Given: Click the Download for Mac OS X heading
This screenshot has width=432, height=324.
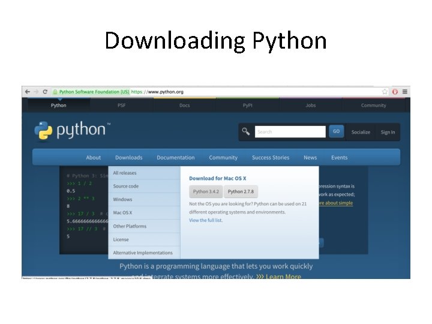Looking at the screenshot, I should (218, 178).
